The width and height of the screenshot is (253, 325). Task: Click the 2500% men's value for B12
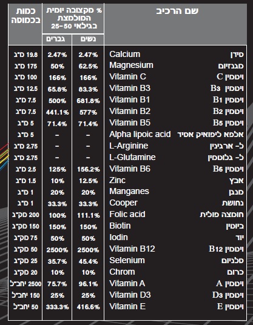57,250
